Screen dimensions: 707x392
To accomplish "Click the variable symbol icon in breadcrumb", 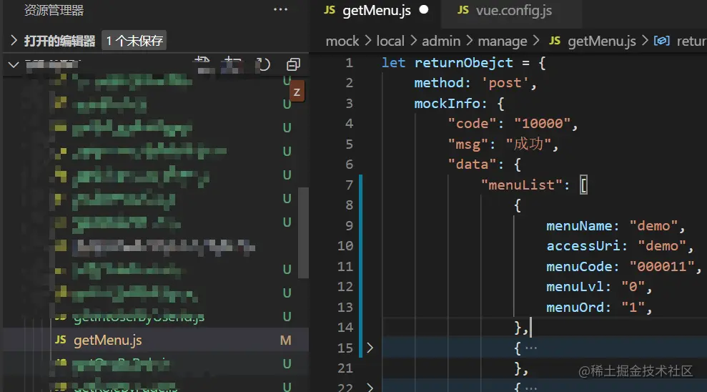I will [661, 41].
